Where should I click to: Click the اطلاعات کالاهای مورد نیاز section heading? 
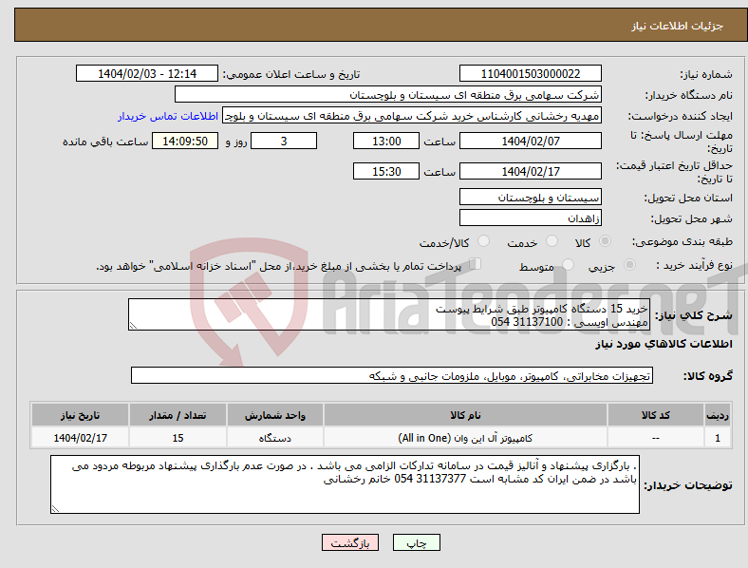coord(664,344)
